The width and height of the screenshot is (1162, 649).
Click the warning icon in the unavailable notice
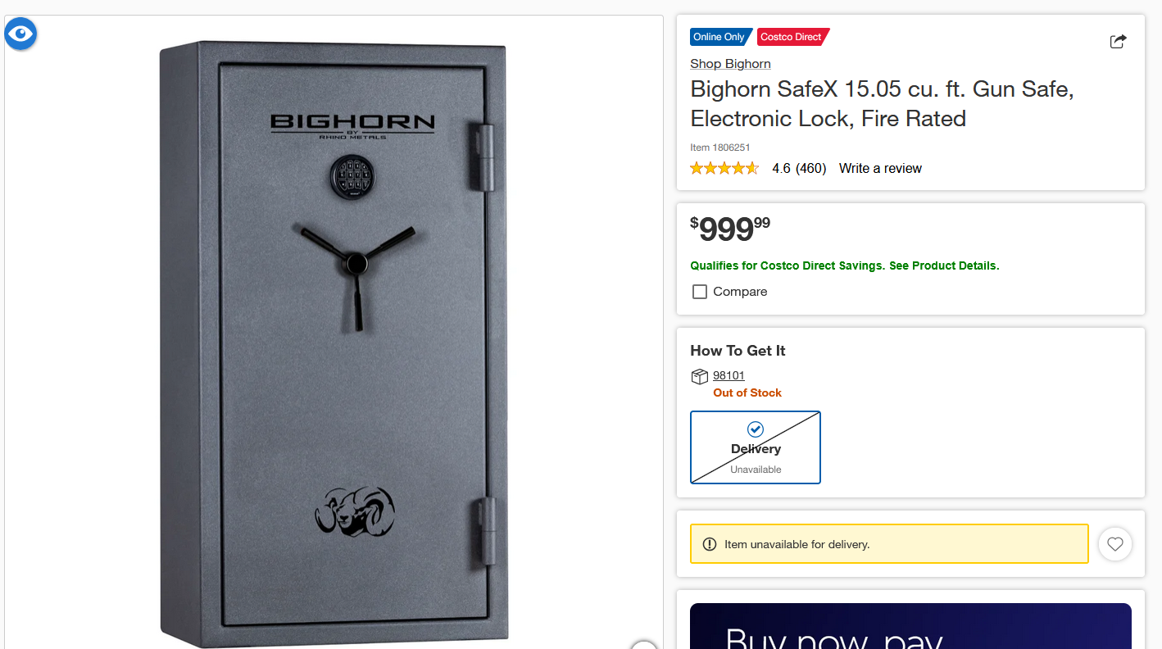(x=710, y=544)
